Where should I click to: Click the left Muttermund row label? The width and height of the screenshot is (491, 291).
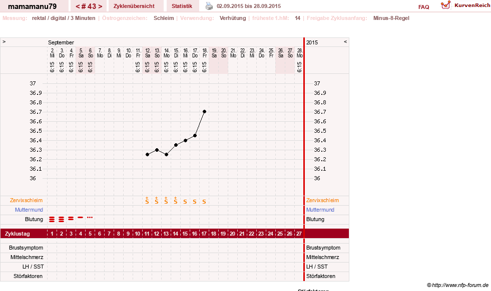point(29,210)
